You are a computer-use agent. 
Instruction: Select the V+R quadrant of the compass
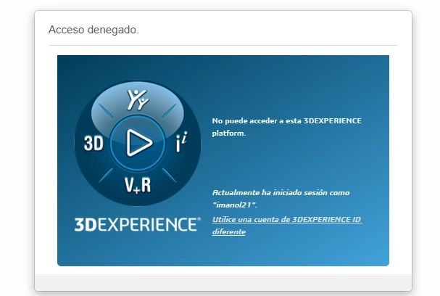(138, 185)
